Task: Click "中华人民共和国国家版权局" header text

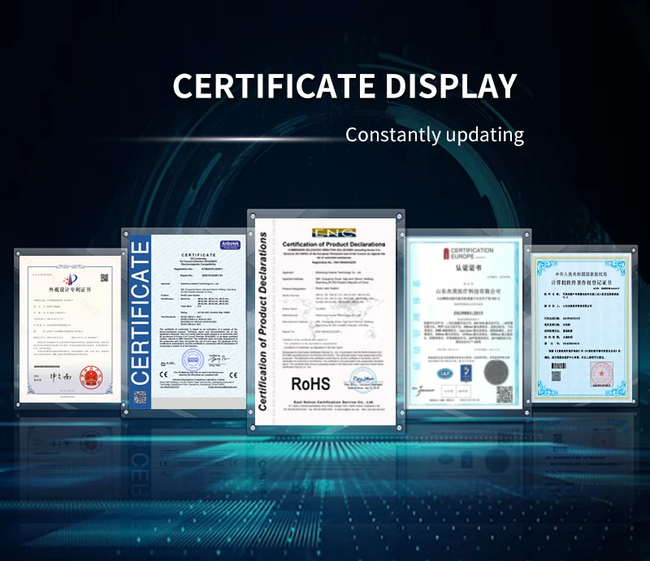Action: pyautogui.click(x=581, y=274)
